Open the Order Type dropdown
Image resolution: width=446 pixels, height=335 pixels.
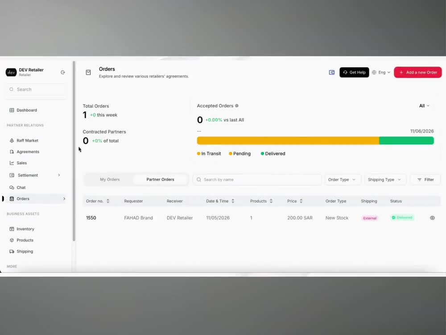pos(343,180)
